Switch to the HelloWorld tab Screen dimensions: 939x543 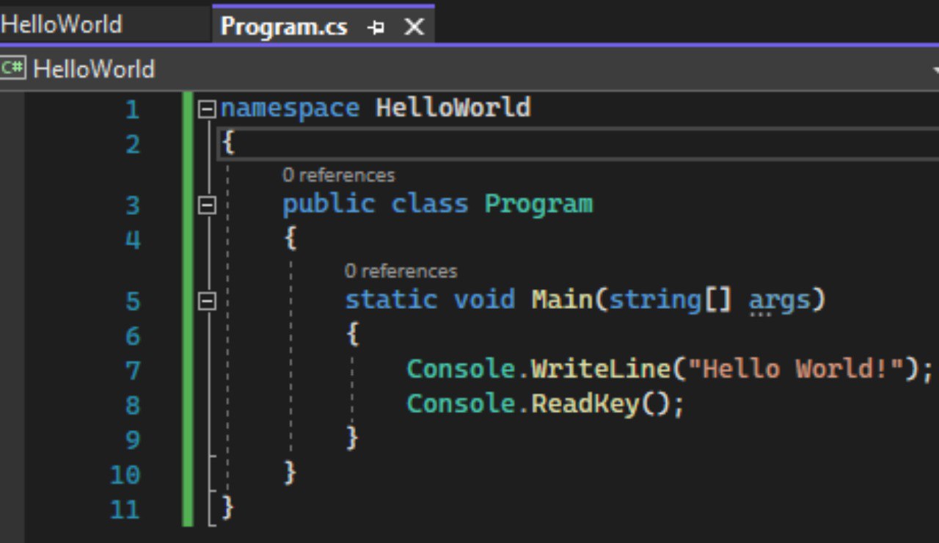point(62,24)
